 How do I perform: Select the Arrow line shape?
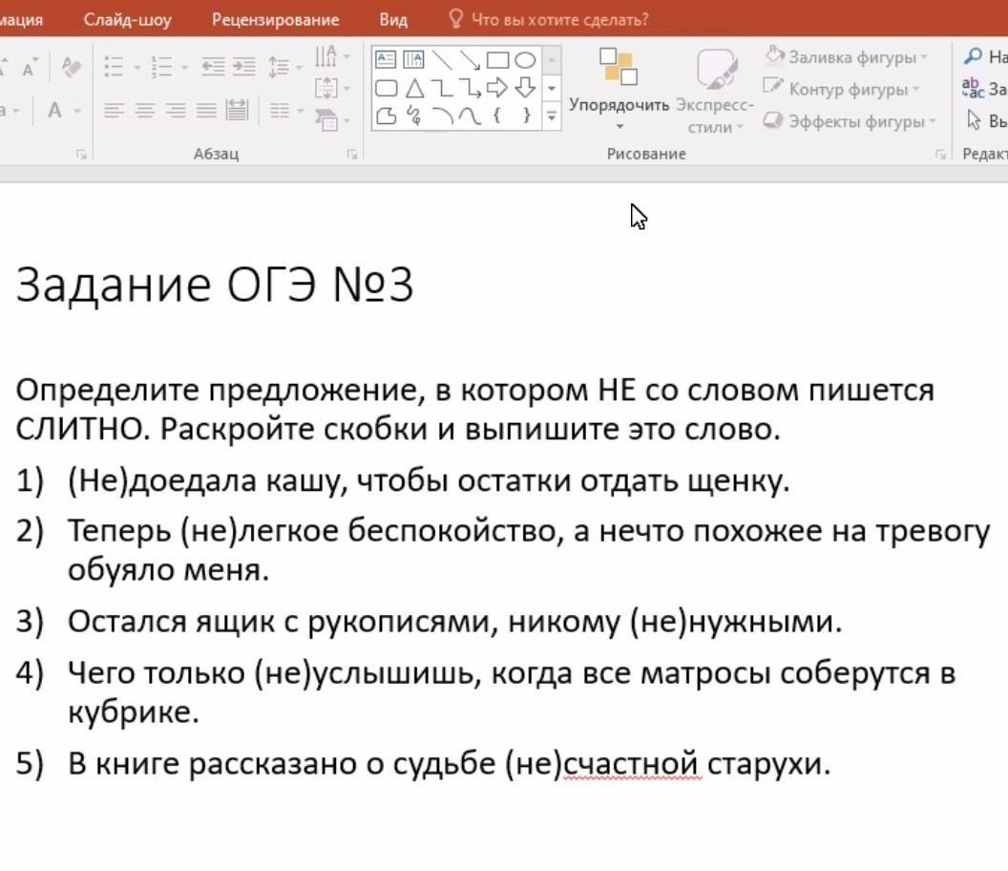(x=470, y=60)
